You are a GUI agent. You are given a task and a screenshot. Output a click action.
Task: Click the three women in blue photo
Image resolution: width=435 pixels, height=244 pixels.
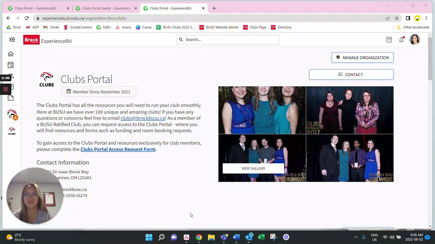pyautogui.click(x=262, y=110)
